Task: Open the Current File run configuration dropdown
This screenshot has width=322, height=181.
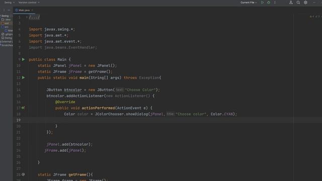Action: 249,3
